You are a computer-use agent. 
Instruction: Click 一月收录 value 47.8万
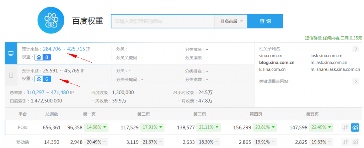click(x=205, y=101)
